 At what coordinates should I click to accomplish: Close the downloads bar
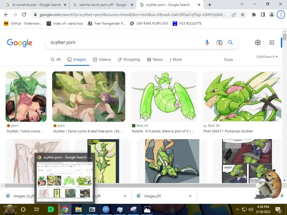(282, 196)
